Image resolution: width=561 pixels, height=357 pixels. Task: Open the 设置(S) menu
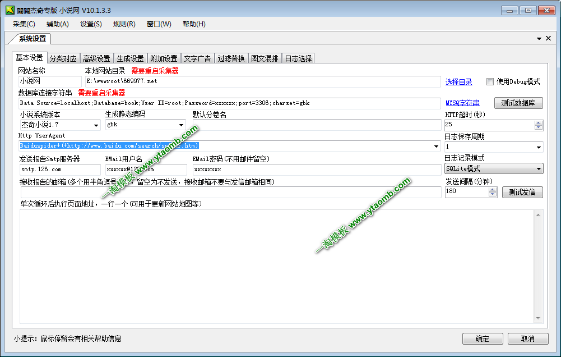[91, 24]
